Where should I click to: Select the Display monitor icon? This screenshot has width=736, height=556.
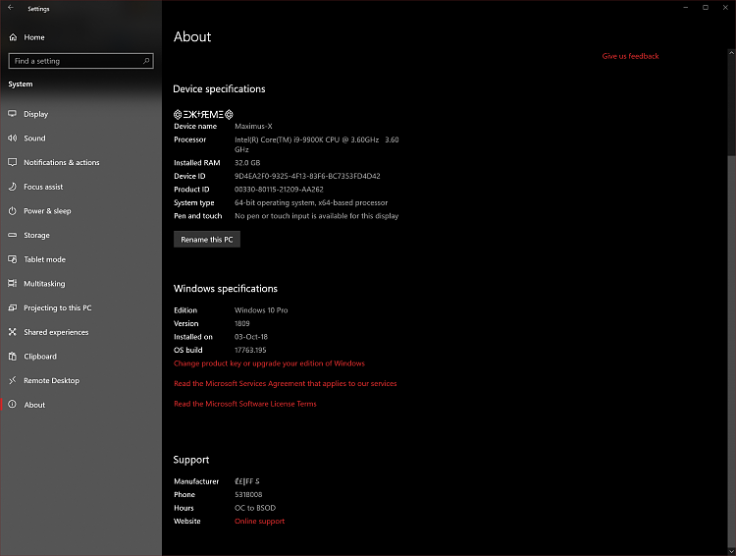[x=12, y=114]
